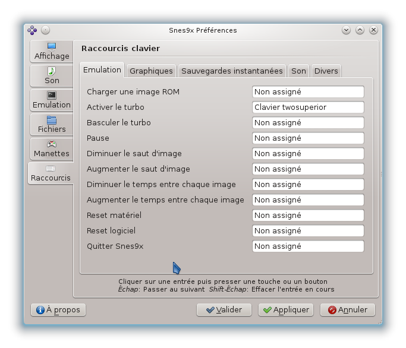Click the Reset matériel label

(x=114, y=215)
